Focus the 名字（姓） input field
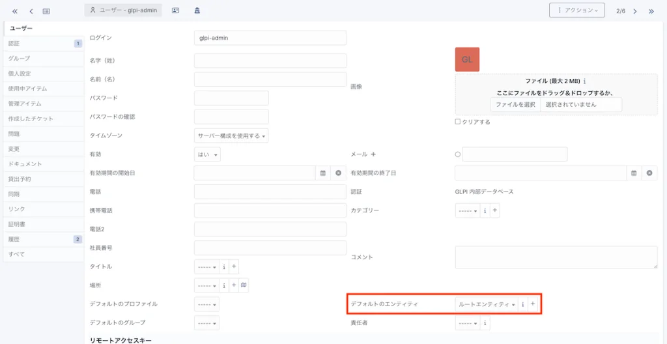The width and height of the screenshot is (667, 344). point(270,61)
